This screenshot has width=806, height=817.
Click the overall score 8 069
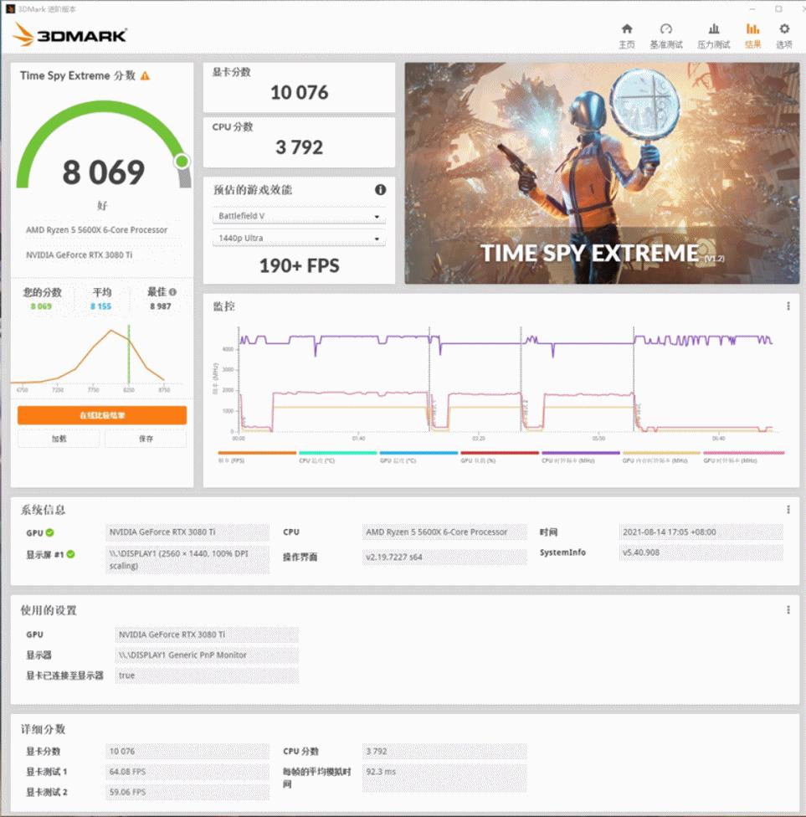[x=103, y=172]
